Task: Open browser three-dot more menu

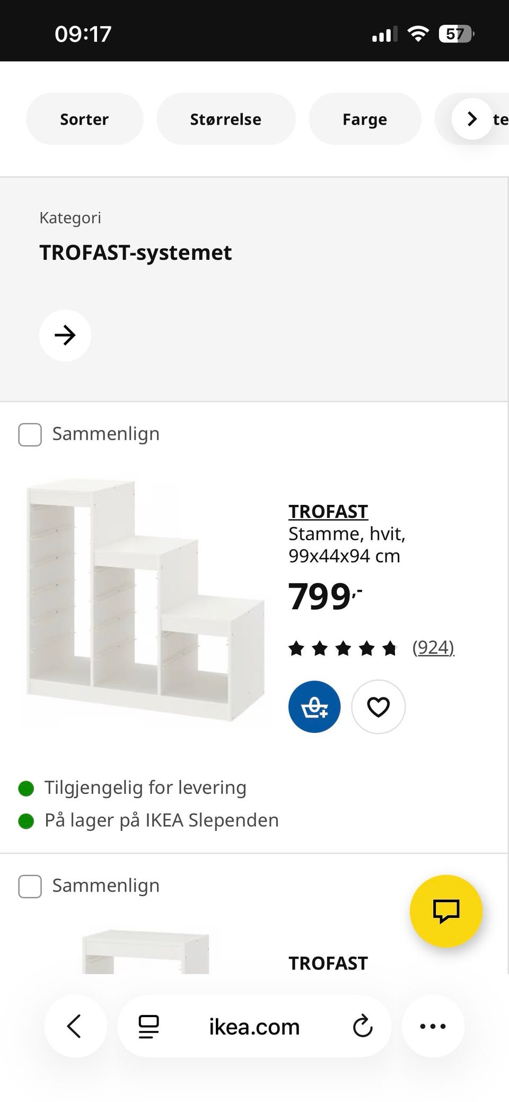Action: coord(433,1026)
